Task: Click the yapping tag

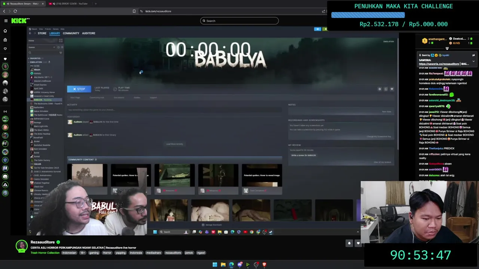Action: 120,253
